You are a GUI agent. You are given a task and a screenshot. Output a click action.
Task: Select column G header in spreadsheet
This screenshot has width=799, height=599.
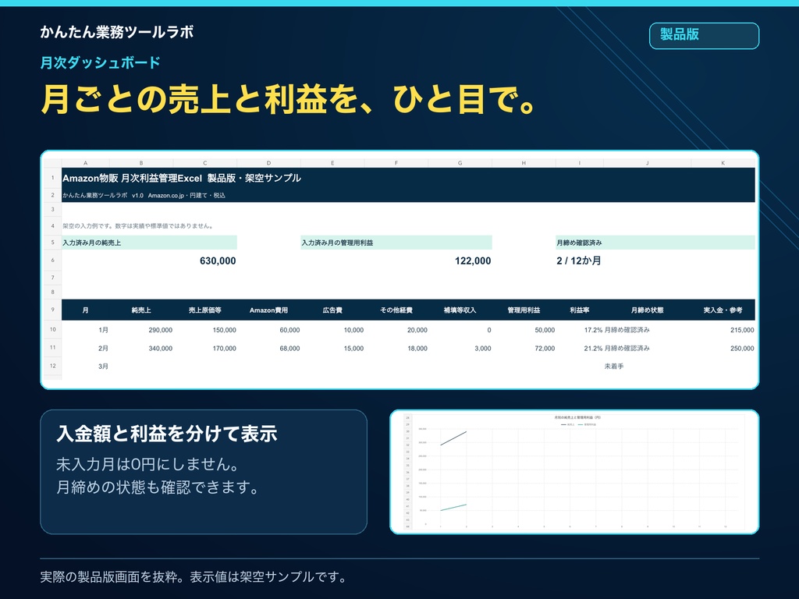pos(460,163)
